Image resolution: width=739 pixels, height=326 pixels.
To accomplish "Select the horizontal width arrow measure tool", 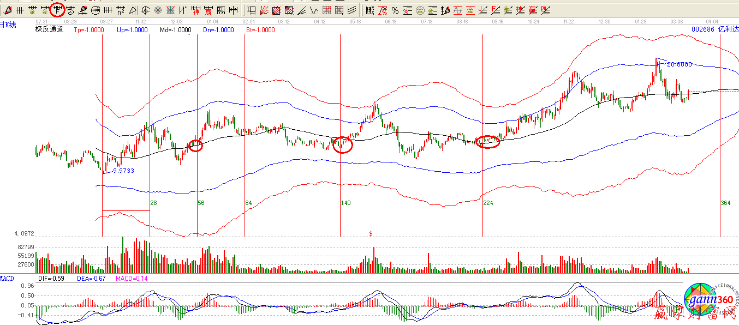I will pos(233,9).
